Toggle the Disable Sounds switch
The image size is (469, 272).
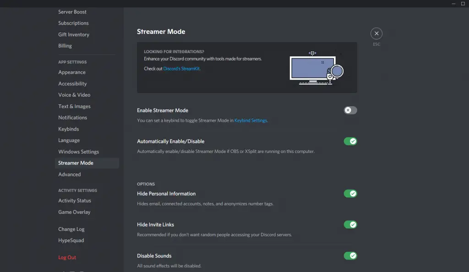[x=350, y=256]
